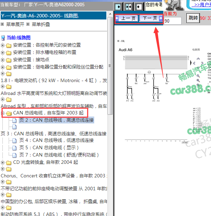
Task: Expand the Allroad 车型 超声波泊车辅助 node
Action: [2, 99]
